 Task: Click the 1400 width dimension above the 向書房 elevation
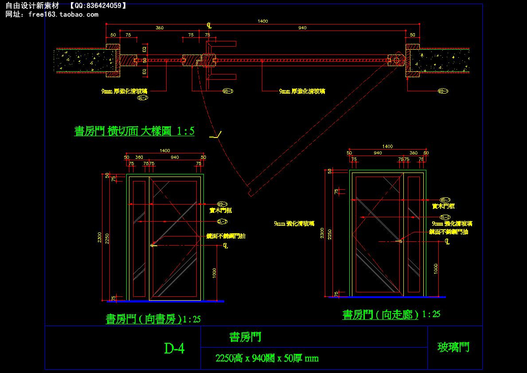tap(165, 150)
